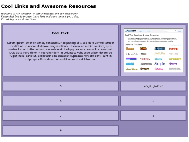Click the Lorem ipsum description paragraph
The width and height of the screenshot is (189, 142).
click(61, 51)
